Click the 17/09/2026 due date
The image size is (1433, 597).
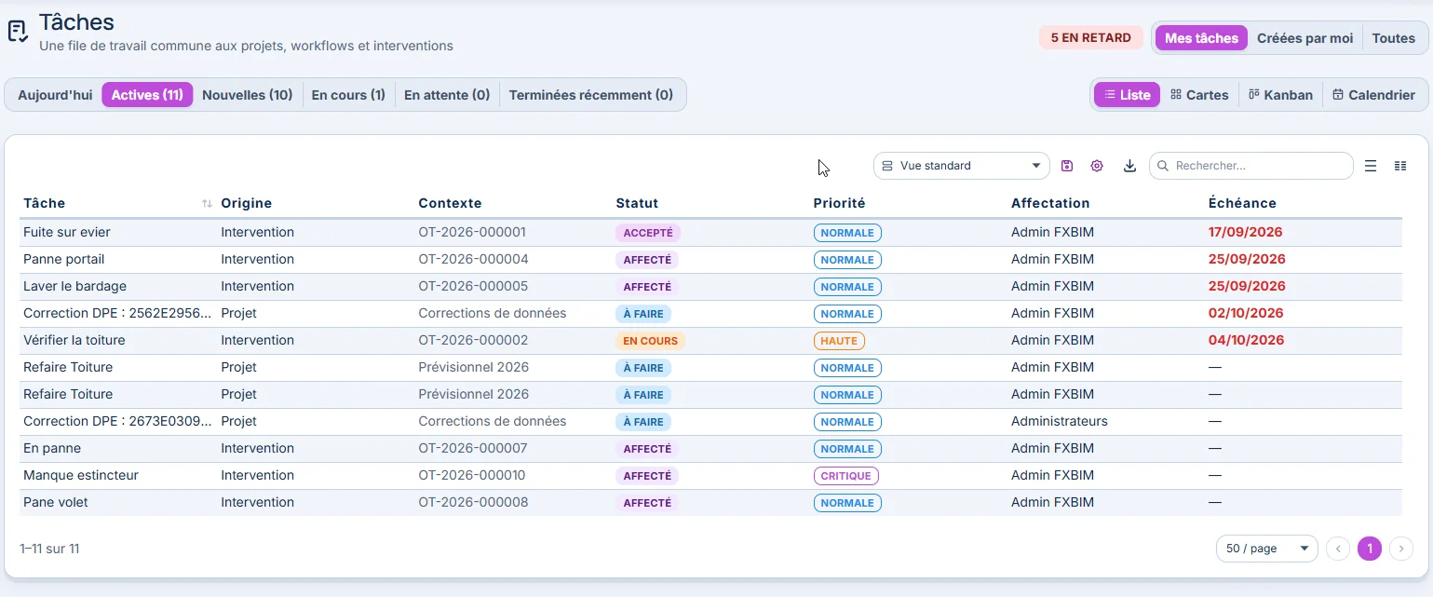pyautogui.click(x=1247, y=232)
